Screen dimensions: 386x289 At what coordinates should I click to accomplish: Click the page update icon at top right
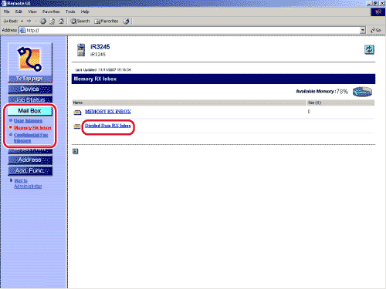(369, 49)
